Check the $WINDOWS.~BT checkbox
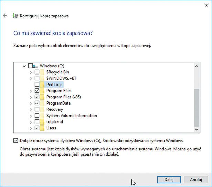The width and height of the screenshot is (212, 187). pyautogui.click(x=37, y=78)
